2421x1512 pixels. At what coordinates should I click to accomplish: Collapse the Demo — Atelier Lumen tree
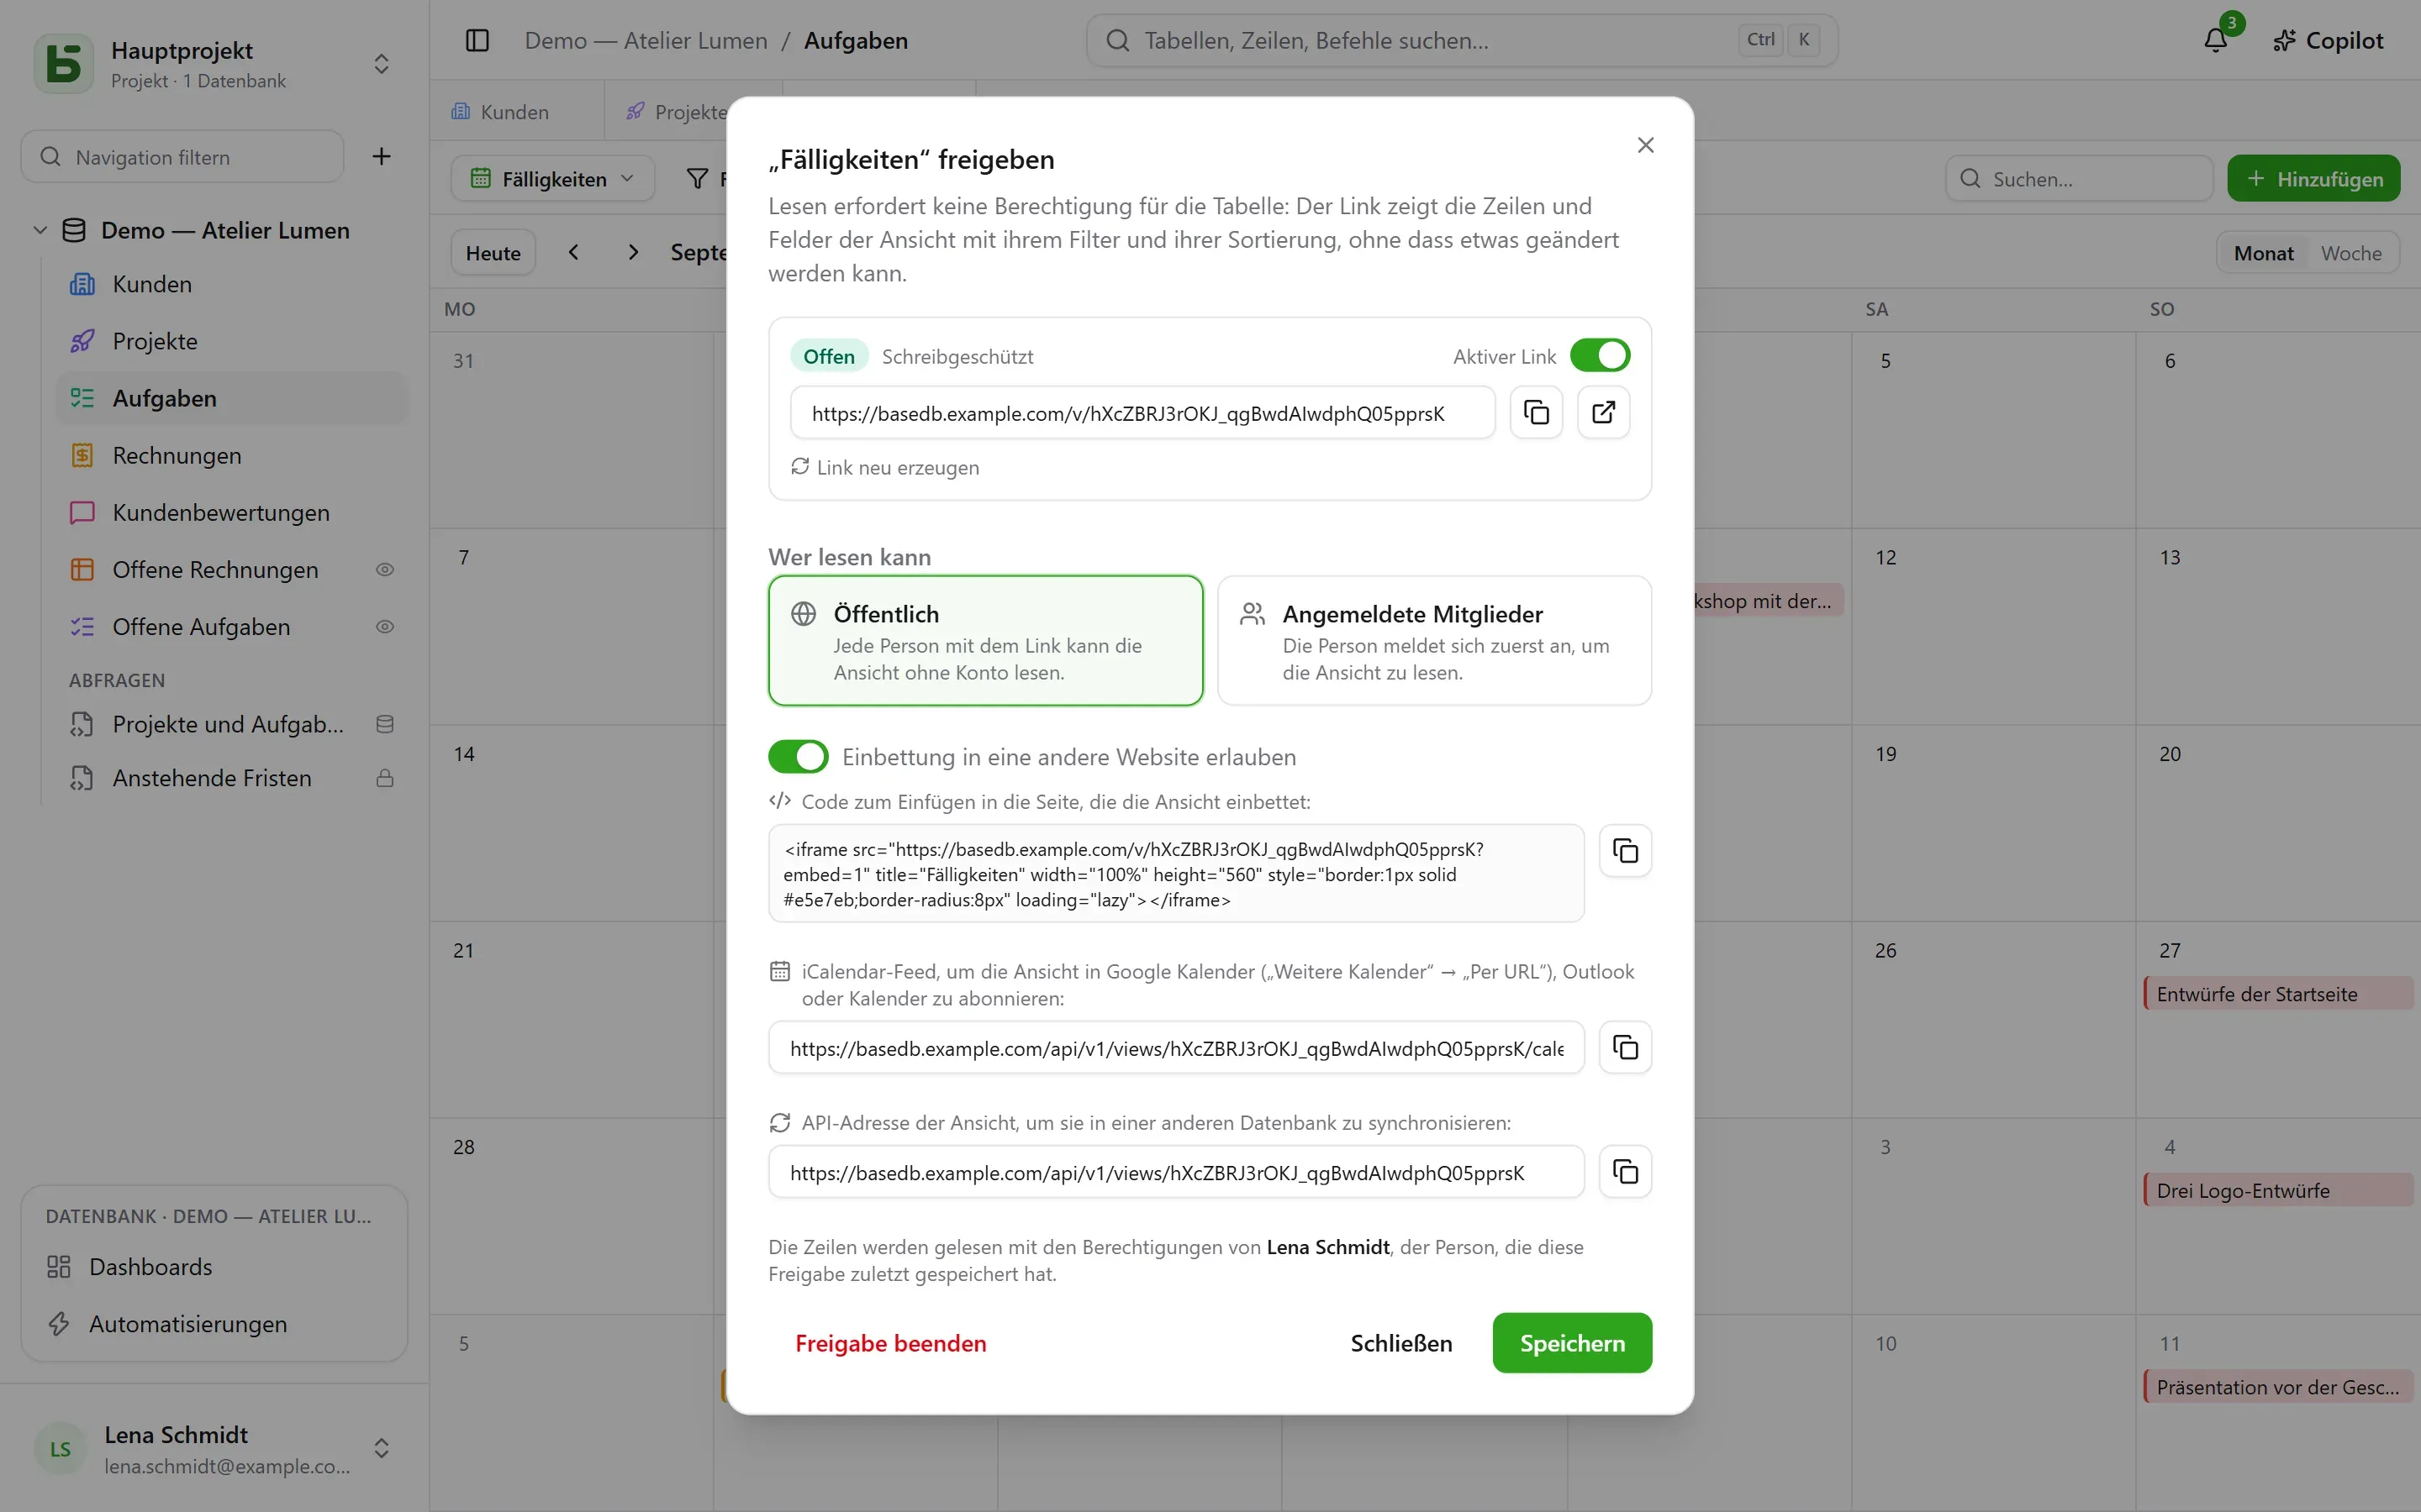pyautogui.click(x=40, y=230)
